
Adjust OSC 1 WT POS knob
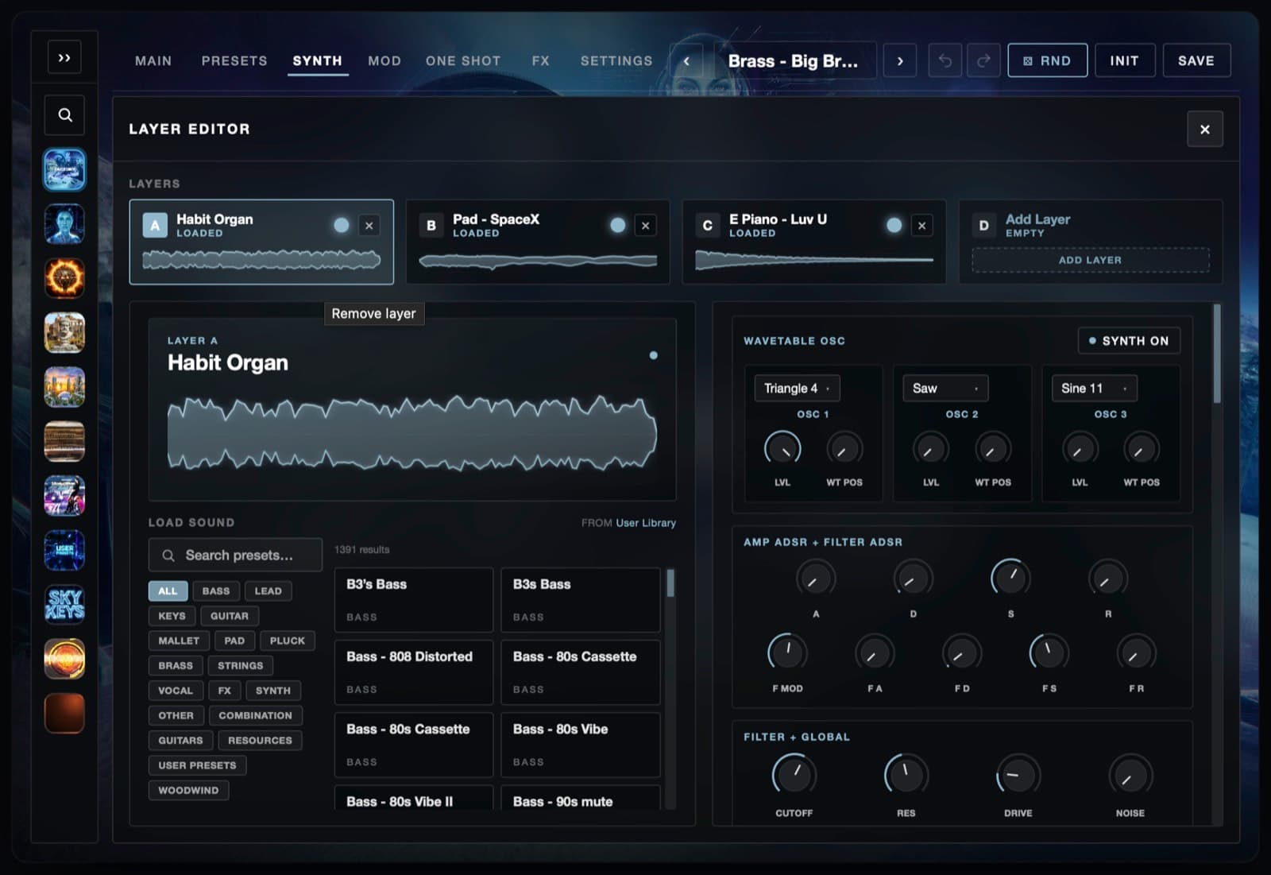coord(844,450)
